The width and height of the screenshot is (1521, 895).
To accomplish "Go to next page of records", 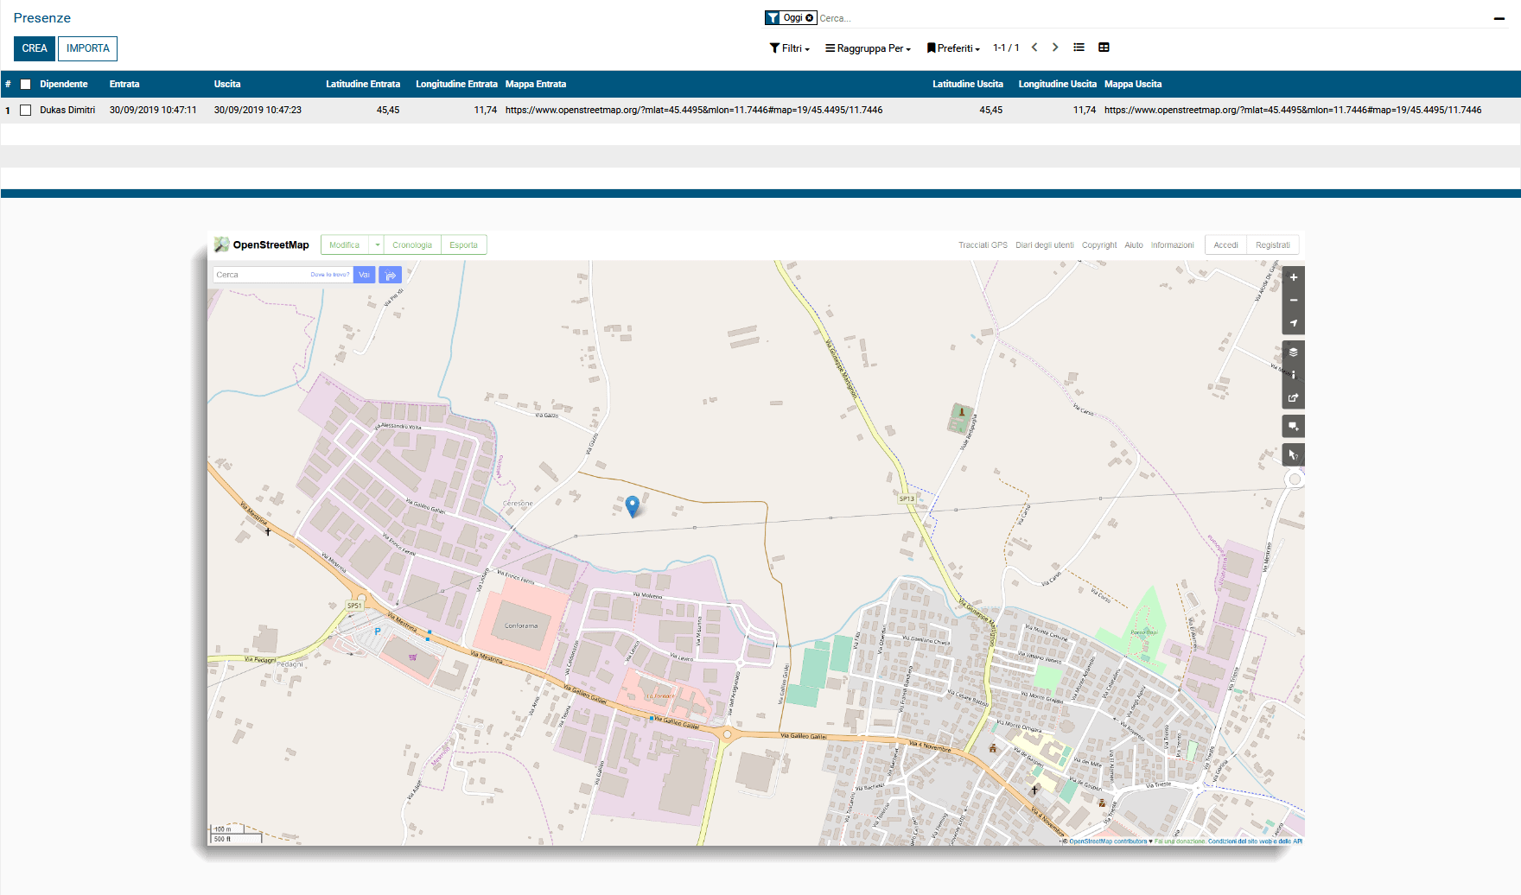I will coord(1055,48).
